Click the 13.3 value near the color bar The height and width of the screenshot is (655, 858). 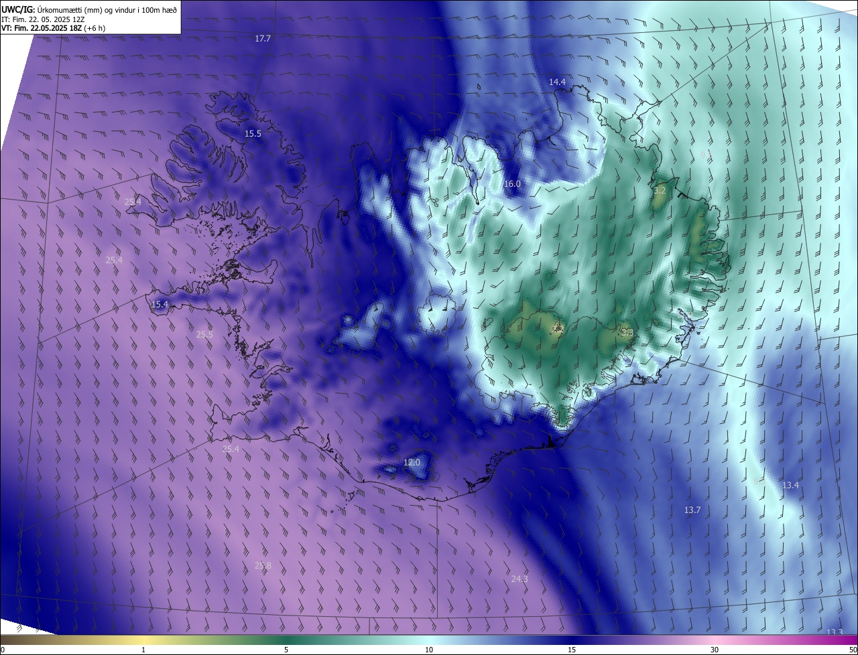[835, 632]
